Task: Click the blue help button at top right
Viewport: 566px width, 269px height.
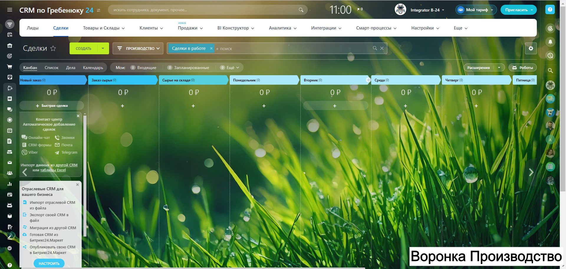Action: 550,9
